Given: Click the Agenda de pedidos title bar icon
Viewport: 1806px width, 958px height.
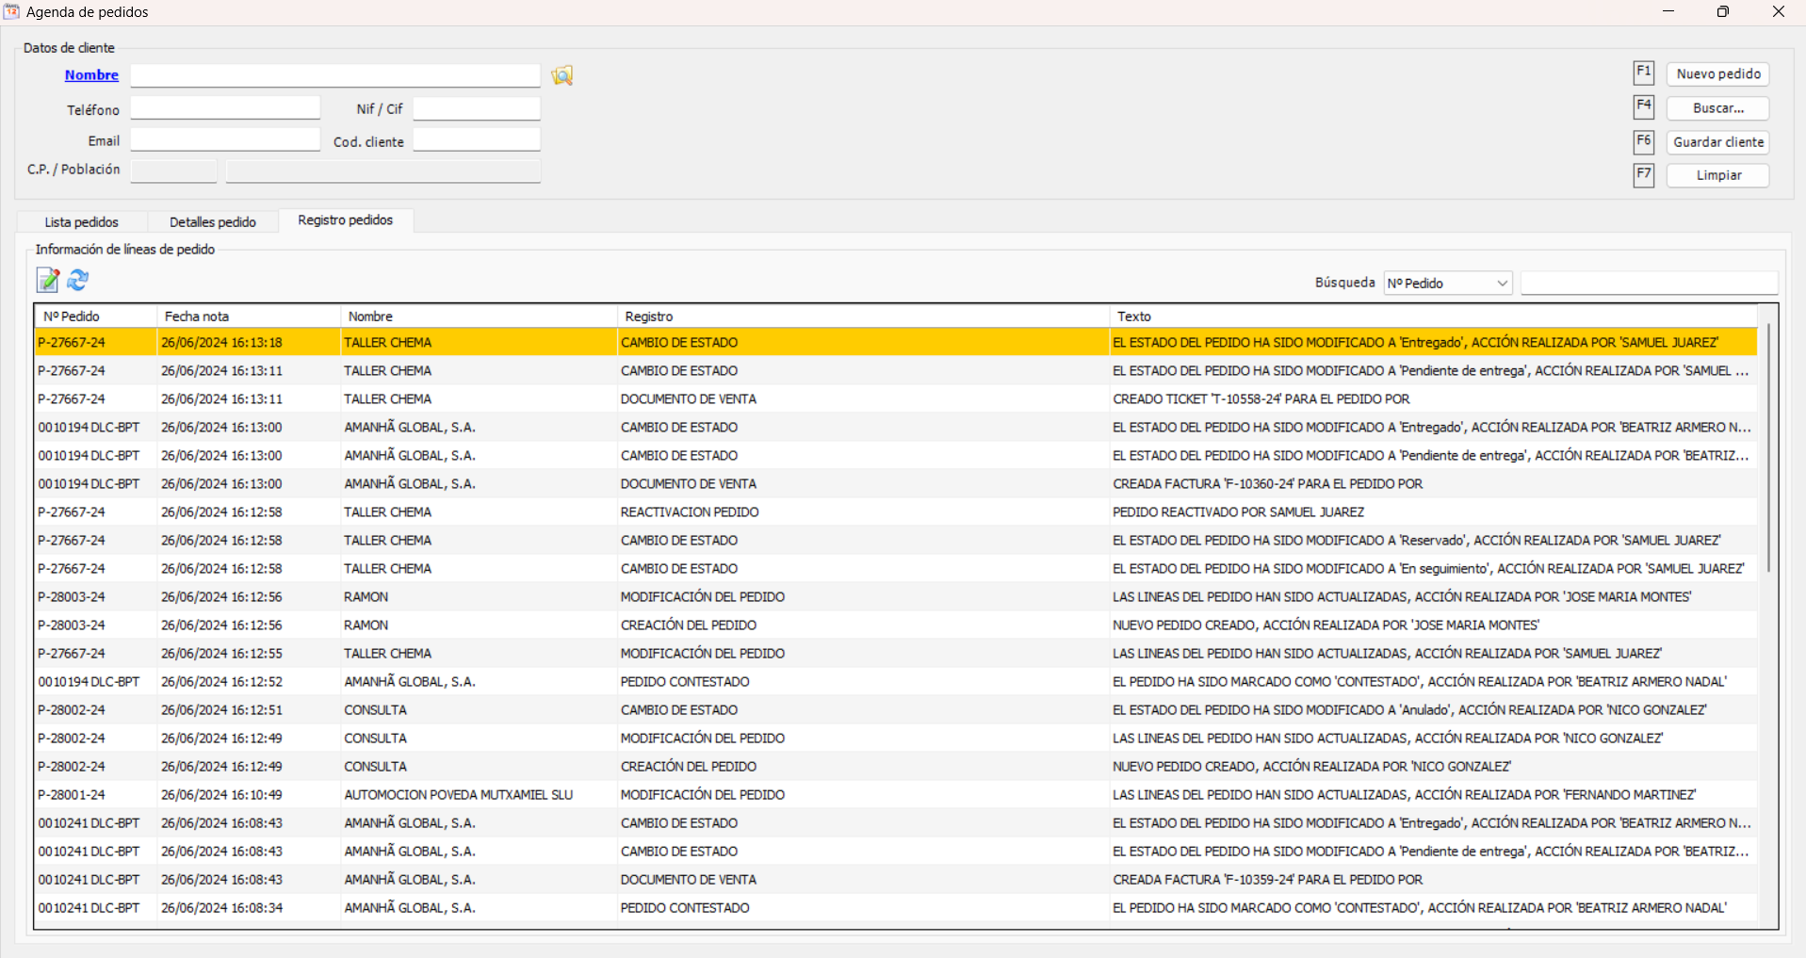Looking at the screenshot, I should [x=13, y=11].
